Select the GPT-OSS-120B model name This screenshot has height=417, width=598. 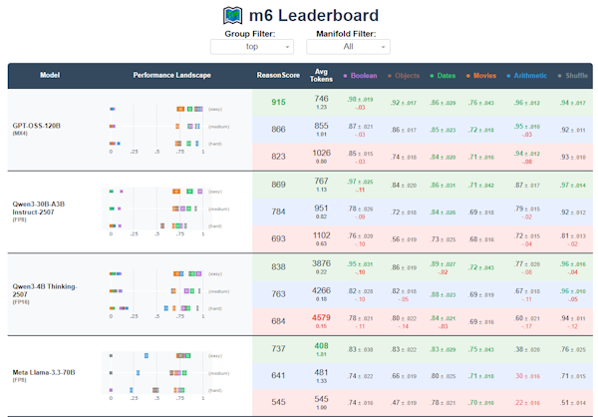[36, 126]
